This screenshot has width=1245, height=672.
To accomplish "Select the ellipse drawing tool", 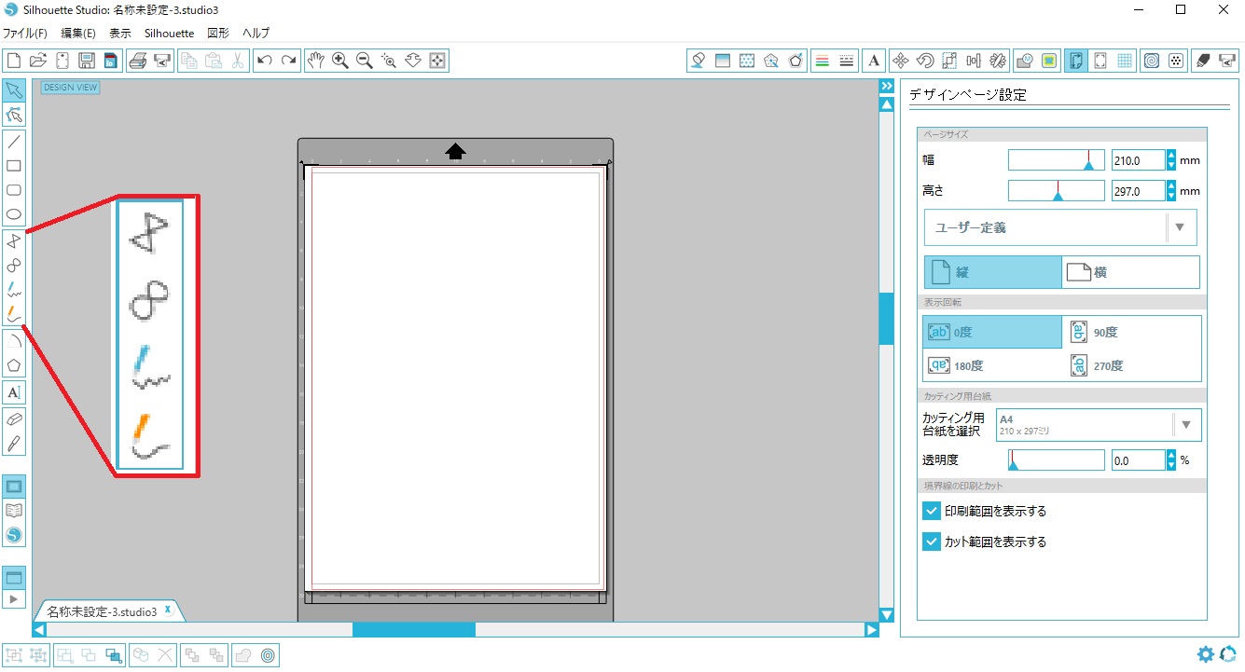I will [14, 214].
